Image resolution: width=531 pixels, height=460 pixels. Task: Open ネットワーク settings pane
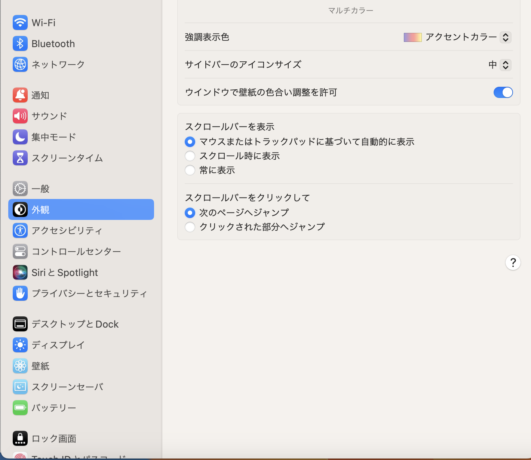(x=81, y=64)
